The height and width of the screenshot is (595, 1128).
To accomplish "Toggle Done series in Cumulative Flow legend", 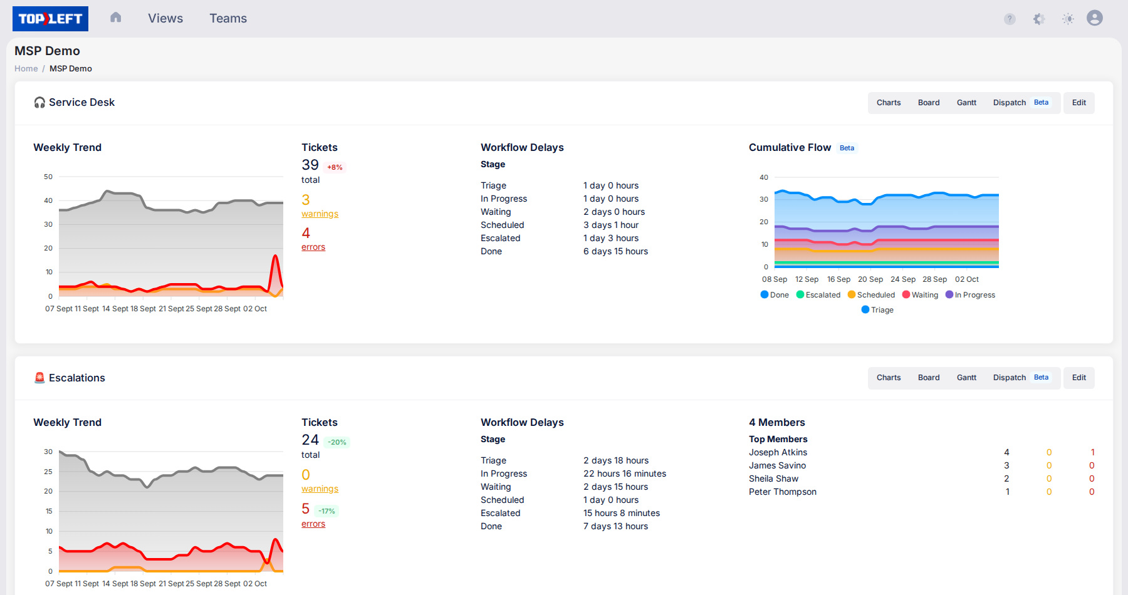I will tap(775, 294).
